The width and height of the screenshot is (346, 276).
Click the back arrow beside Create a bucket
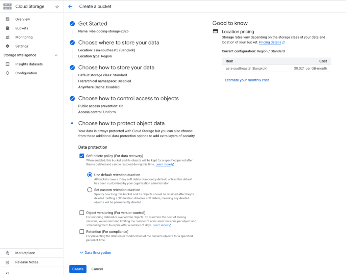[70, 6]
